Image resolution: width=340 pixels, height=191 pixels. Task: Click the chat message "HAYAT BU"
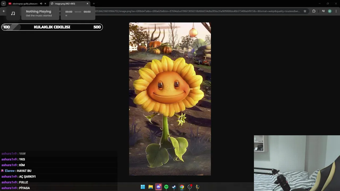point(24,171)
